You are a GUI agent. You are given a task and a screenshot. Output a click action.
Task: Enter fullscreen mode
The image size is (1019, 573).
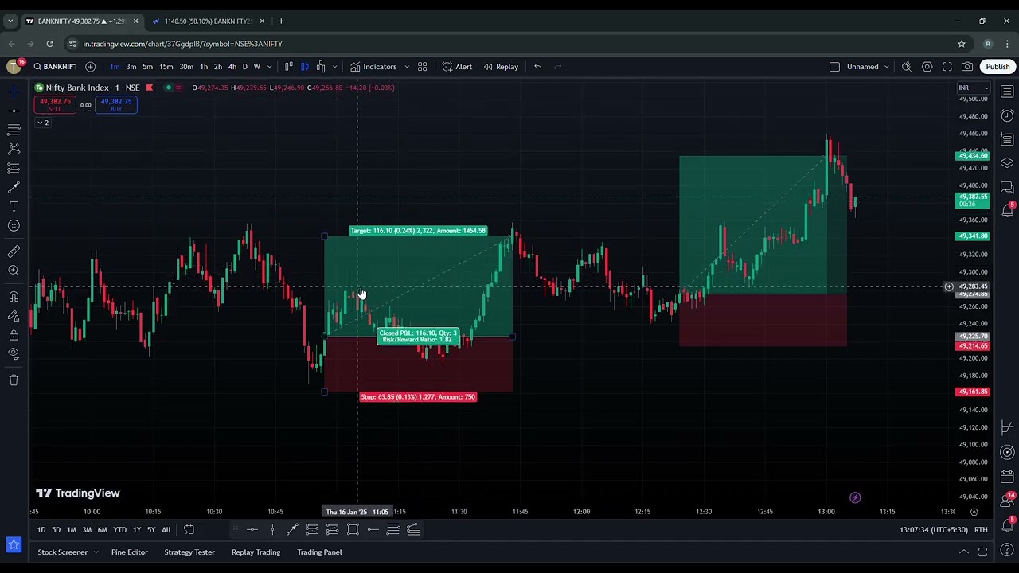pyautogui.click(x=947, y=67)
